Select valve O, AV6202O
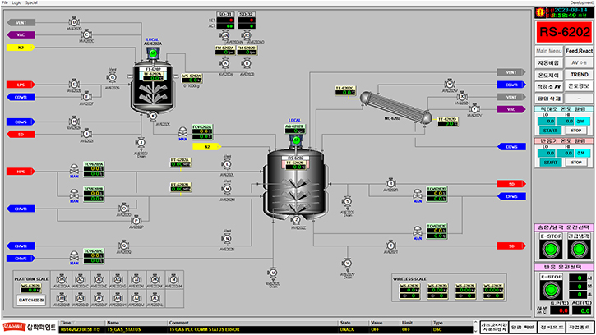The width and height of the screenshot is (596, 335). coord(123,208)
